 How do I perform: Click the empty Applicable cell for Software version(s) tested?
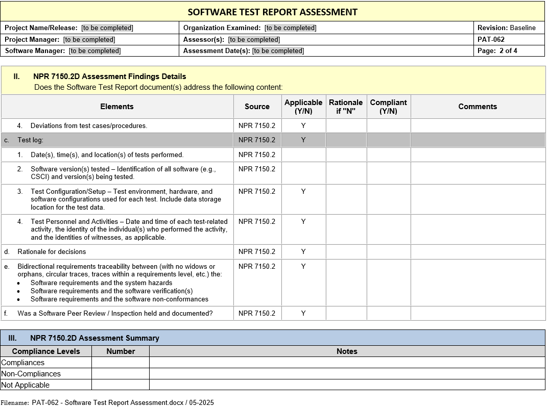click(303, 173)
